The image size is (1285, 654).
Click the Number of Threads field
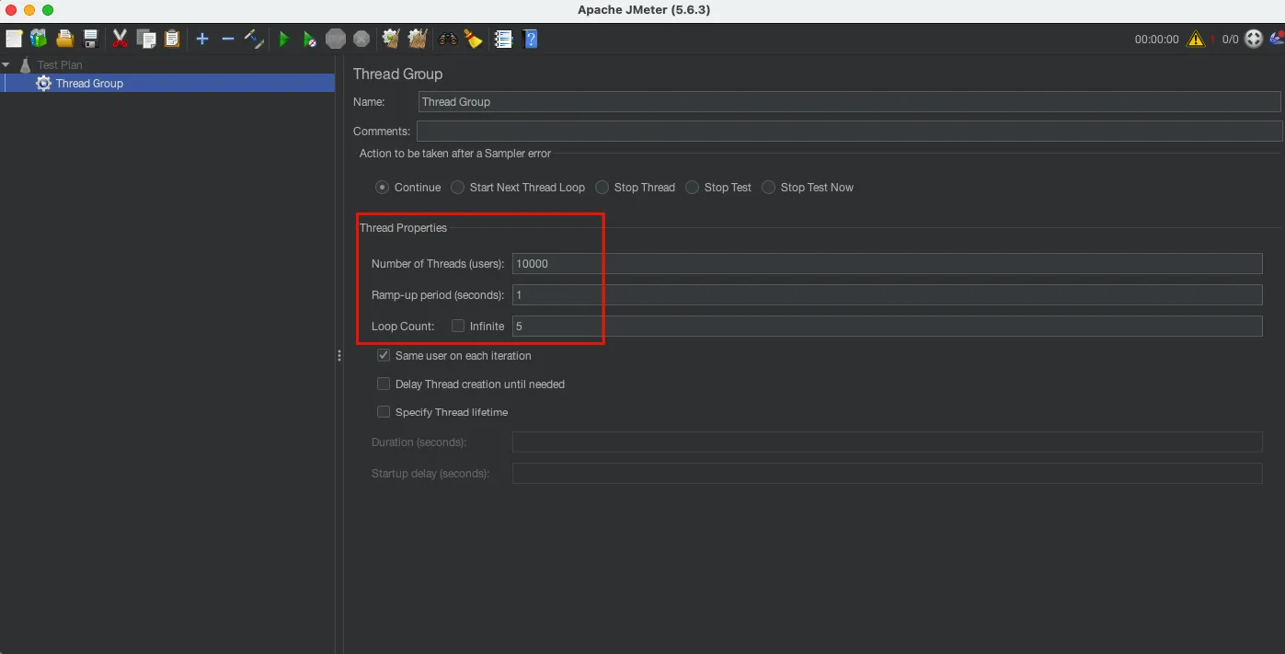(x=887, y=263)
